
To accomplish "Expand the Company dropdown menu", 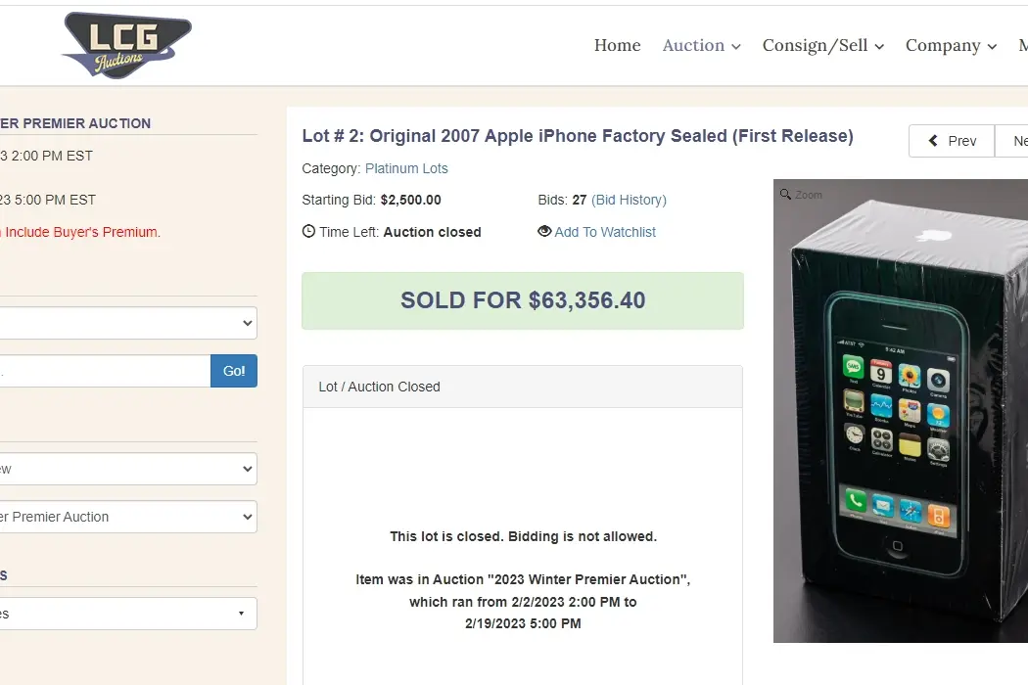I will (x=952, y=45).
